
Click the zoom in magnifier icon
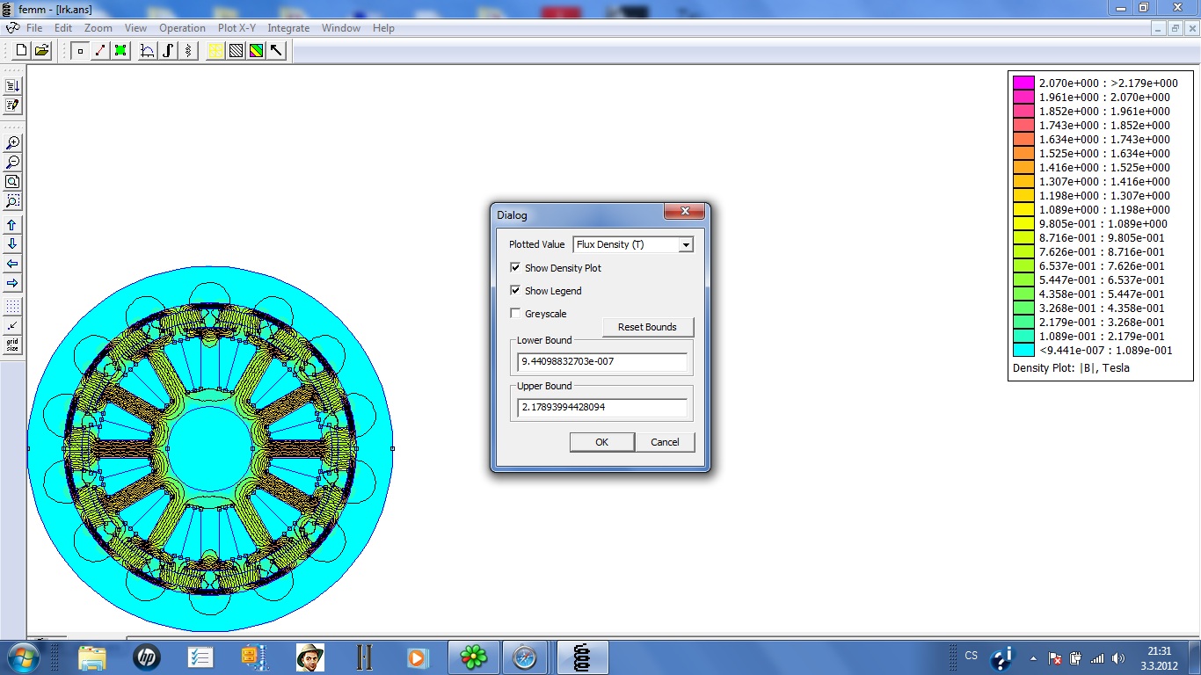pos(12,143)
